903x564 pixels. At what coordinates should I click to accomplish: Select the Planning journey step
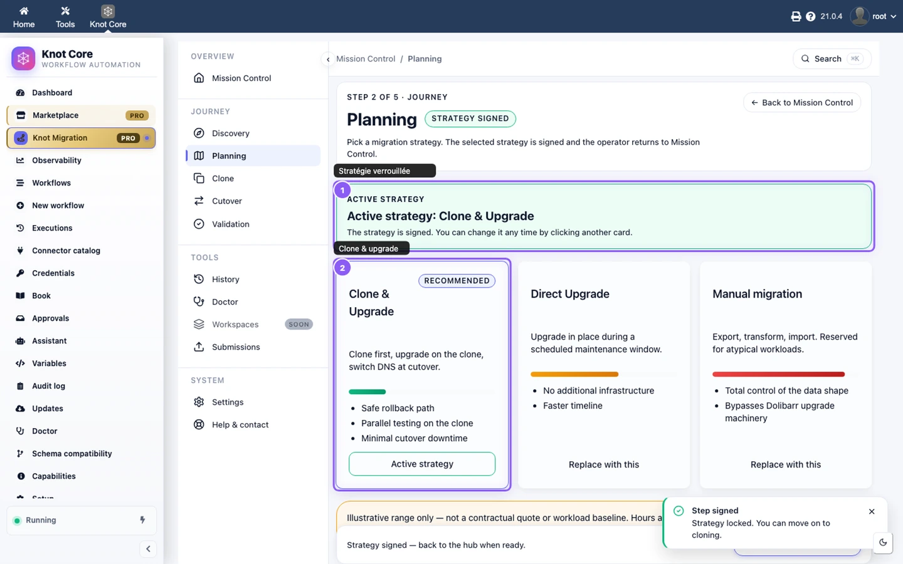tap(253, 155)
